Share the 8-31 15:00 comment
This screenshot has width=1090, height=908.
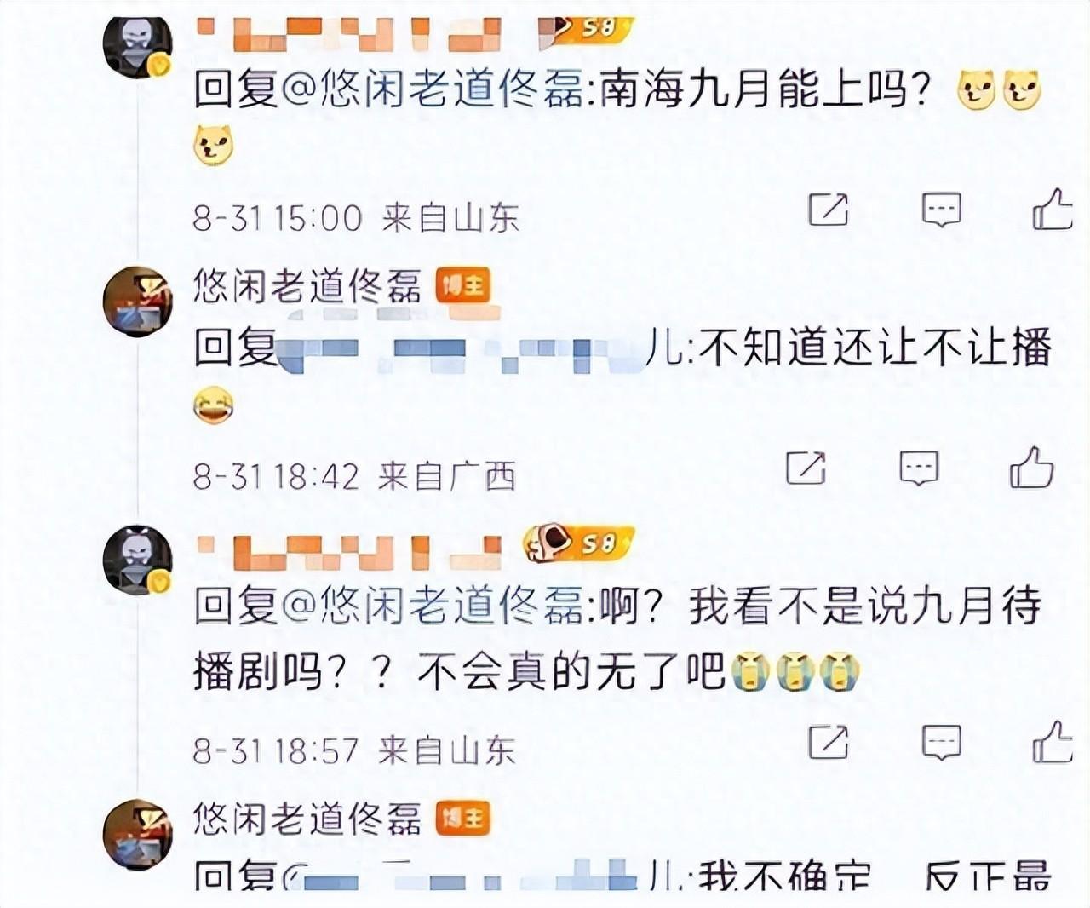coord(828,210)
